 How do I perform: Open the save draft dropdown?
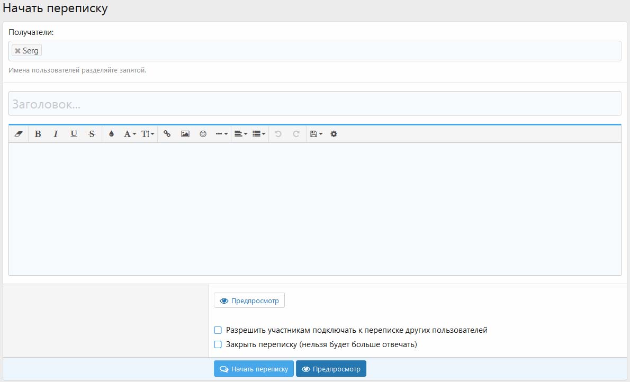tap(316, 134)
